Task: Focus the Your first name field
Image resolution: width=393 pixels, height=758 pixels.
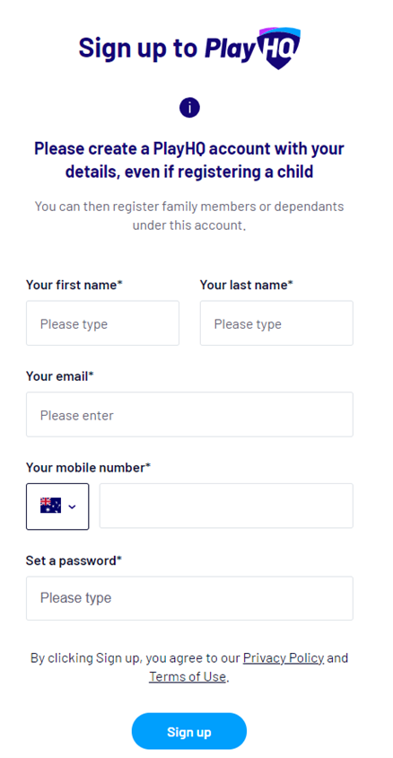Action: pyautogui.click(x=103, y=323)
